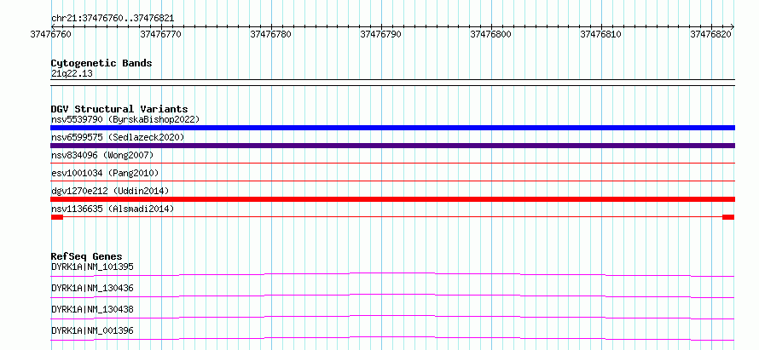The image size is (759, 350).
Task: Click the blue nsv5539790 variant bar
Action: (392, 128)
